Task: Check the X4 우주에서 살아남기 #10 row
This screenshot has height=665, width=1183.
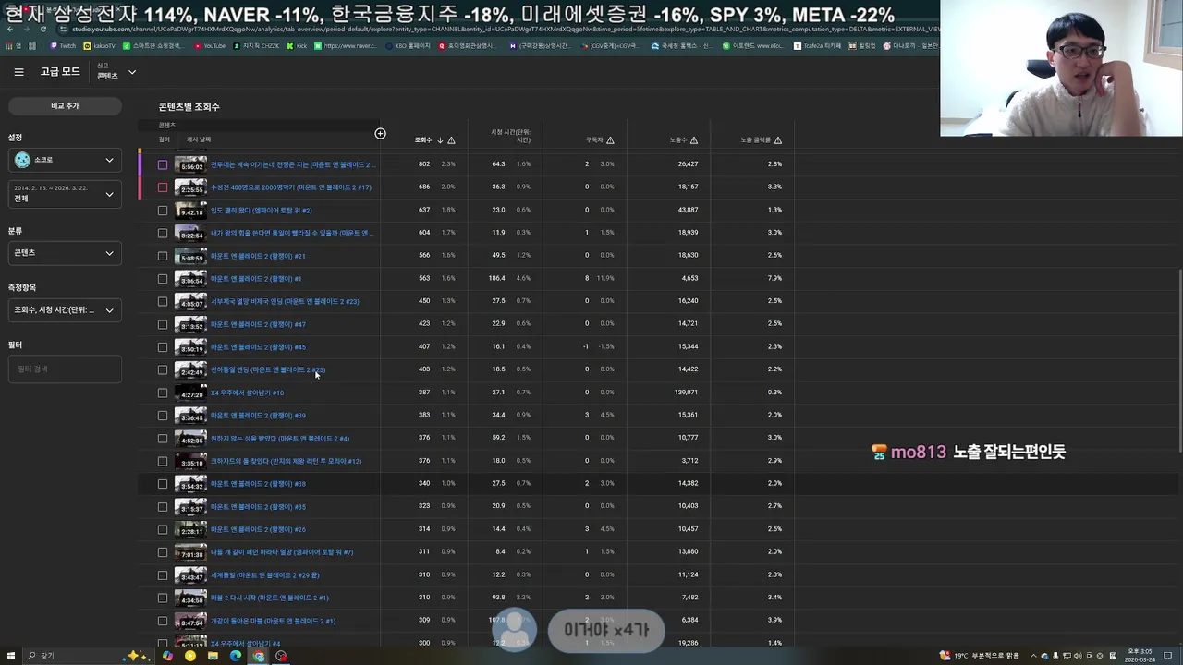Action: tap(163, 393)
